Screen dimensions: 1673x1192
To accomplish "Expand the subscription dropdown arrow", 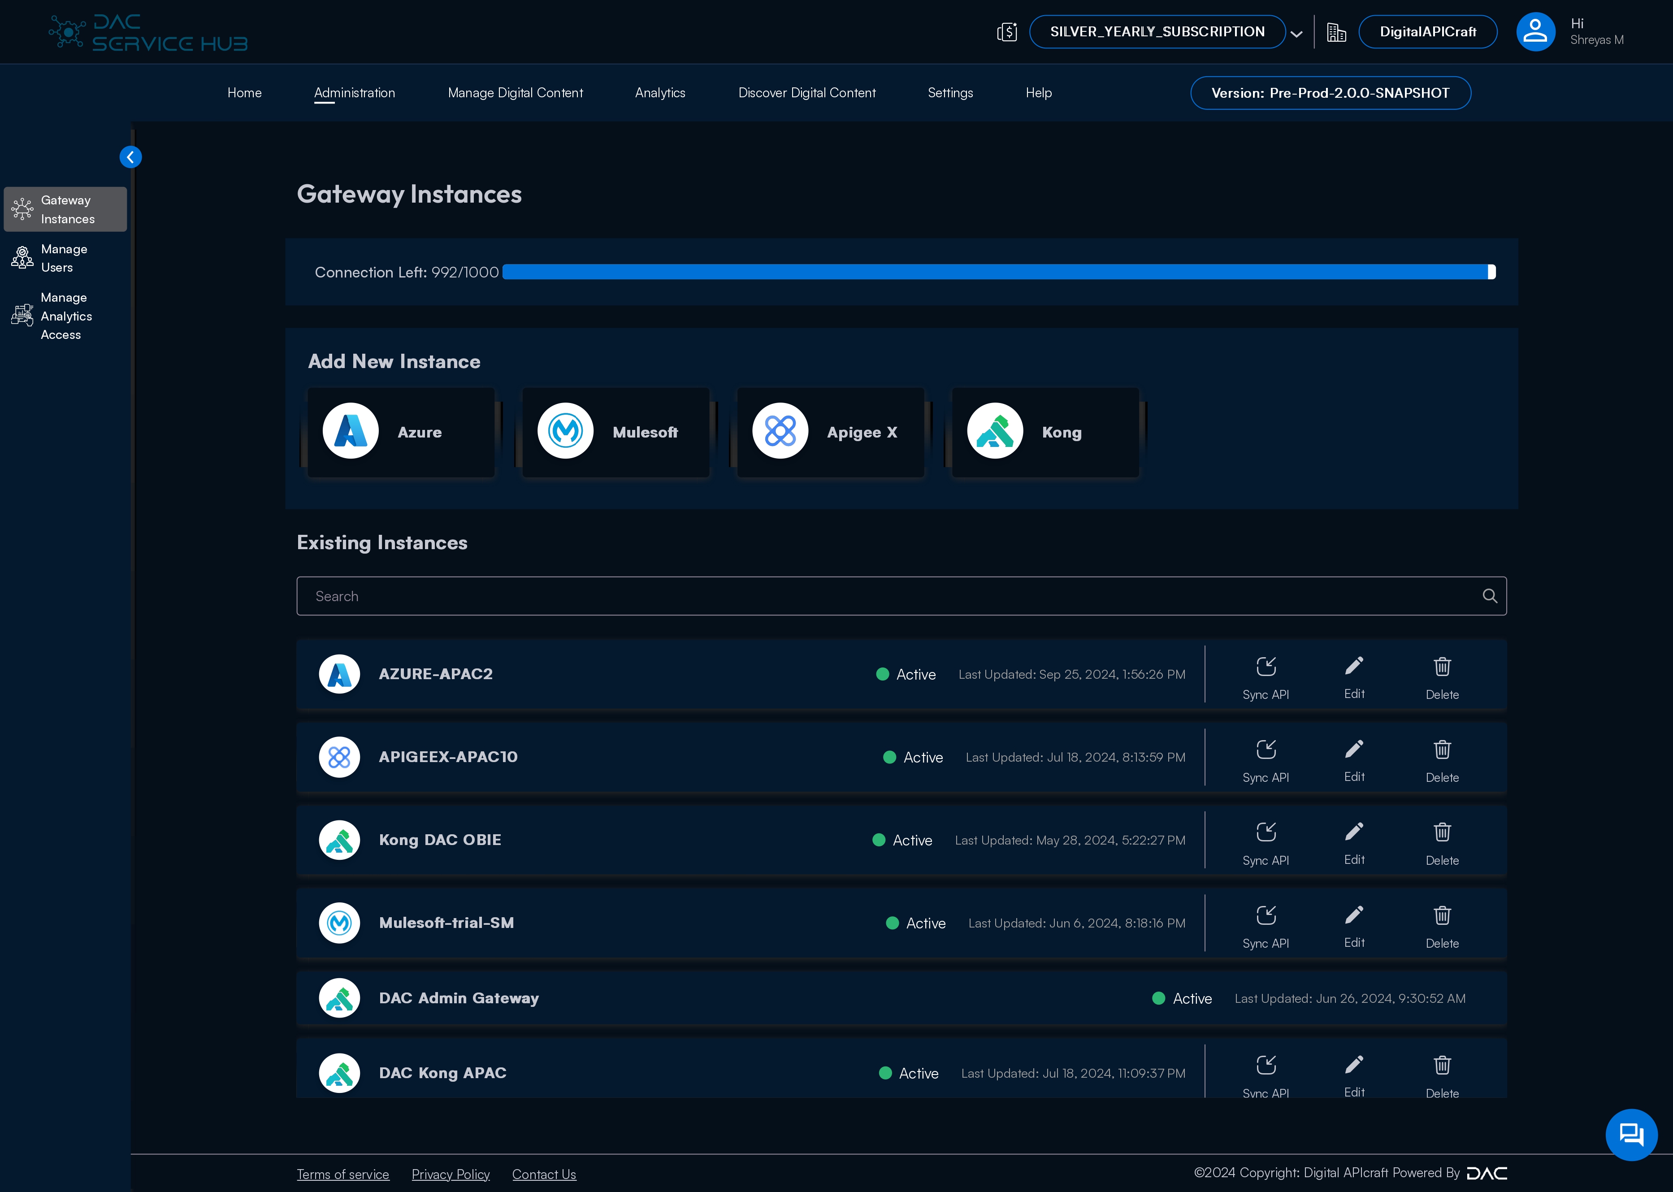I will [x=1296, y=34].
